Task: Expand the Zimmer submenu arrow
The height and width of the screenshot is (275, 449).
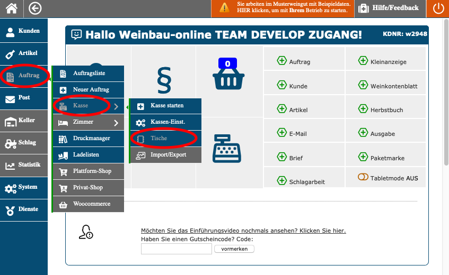Action: click(116, 123)
